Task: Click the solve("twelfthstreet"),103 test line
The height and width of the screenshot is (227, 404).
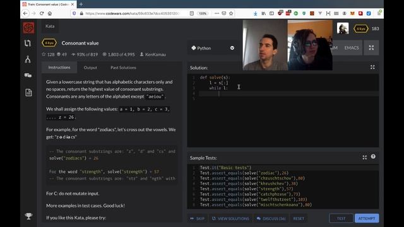Action: pyautogui.click(x=254, y=199)
